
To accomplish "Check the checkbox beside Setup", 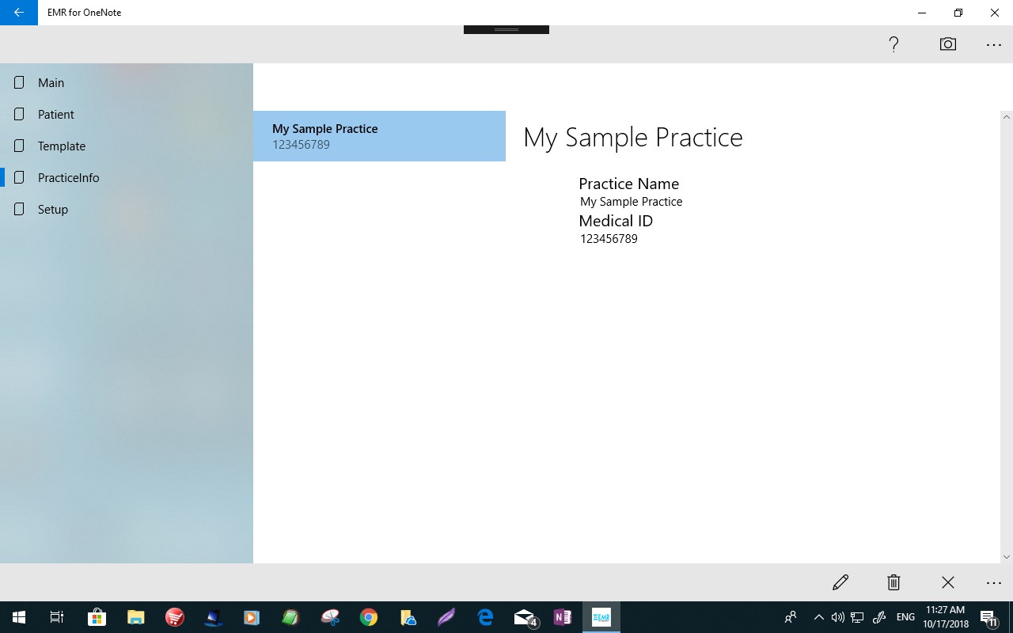I will coord(18,209).
